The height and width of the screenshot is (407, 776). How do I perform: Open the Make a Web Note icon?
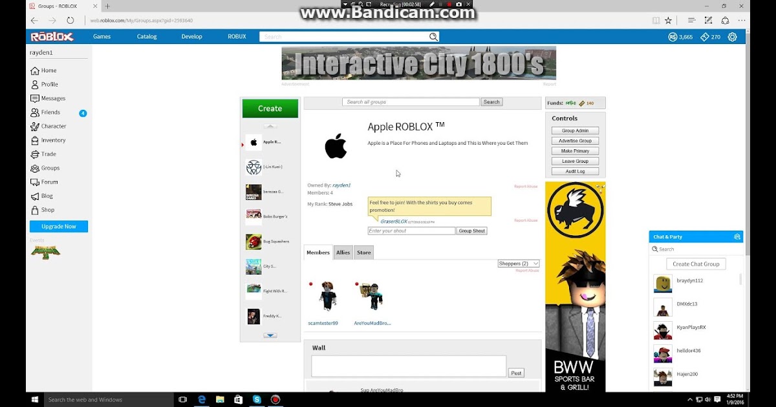click(x=708, y=20)
